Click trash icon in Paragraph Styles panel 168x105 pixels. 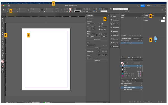[x=140, y=57]
